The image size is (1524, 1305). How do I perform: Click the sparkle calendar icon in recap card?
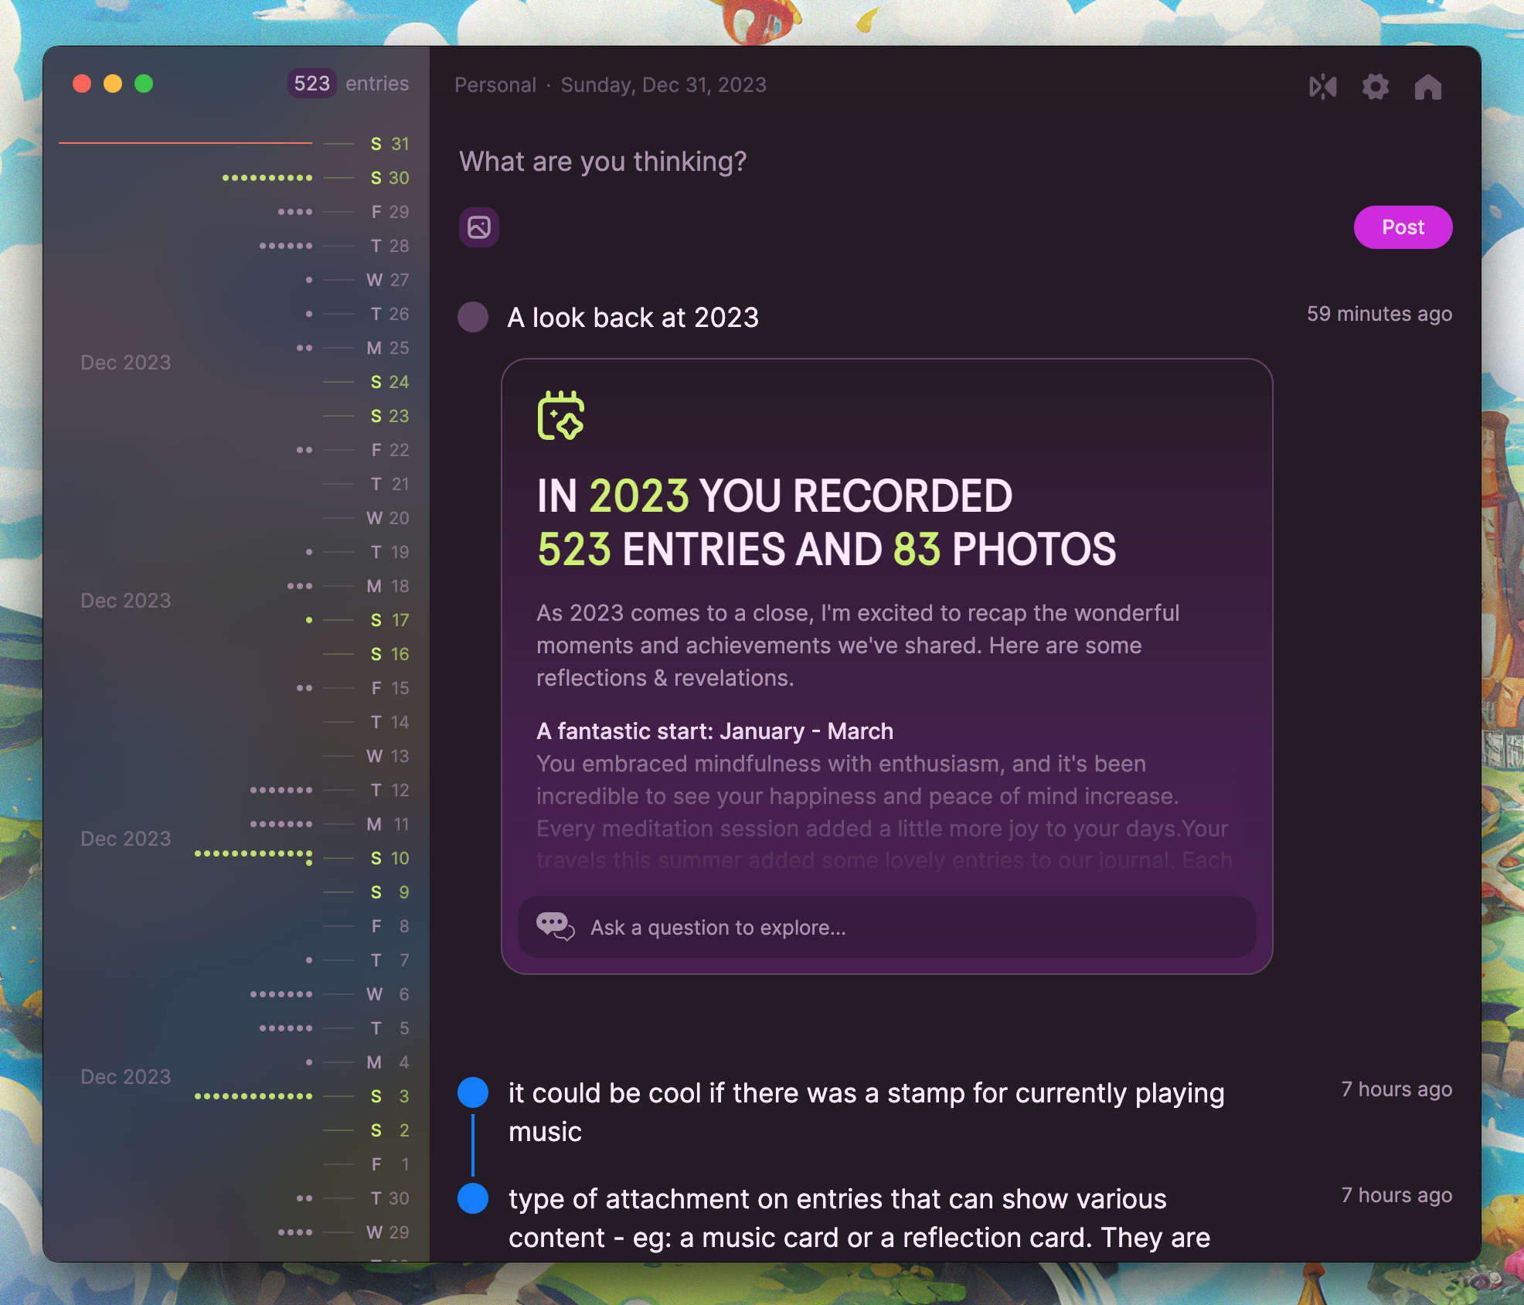pos(561,416)
